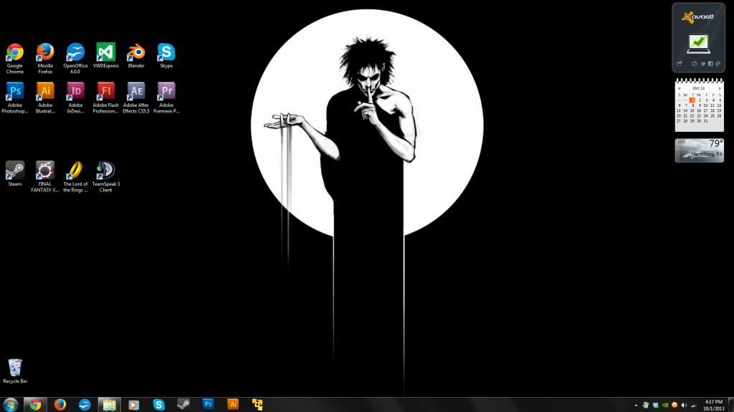Launch Photoshop from the taskbar
This screenshot has width=734, height=412.
click(209, 404)
